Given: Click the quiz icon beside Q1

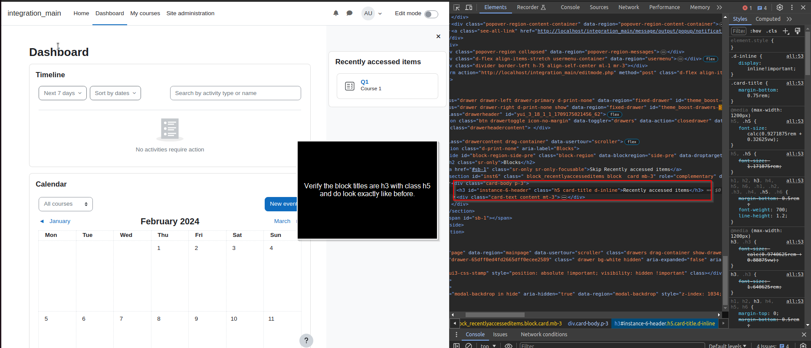Looking at the screenshot, I should coord(350,86).
